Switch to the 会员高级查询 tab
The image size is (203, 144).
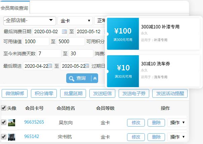pos(15,7)
